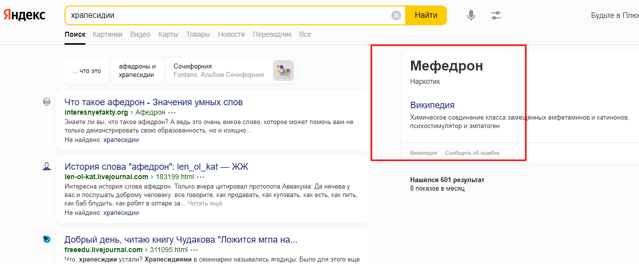Open three-dots menu next to Афедрон breadcrumb
This screenshot has width=639, height=264.
click(172, 113)
